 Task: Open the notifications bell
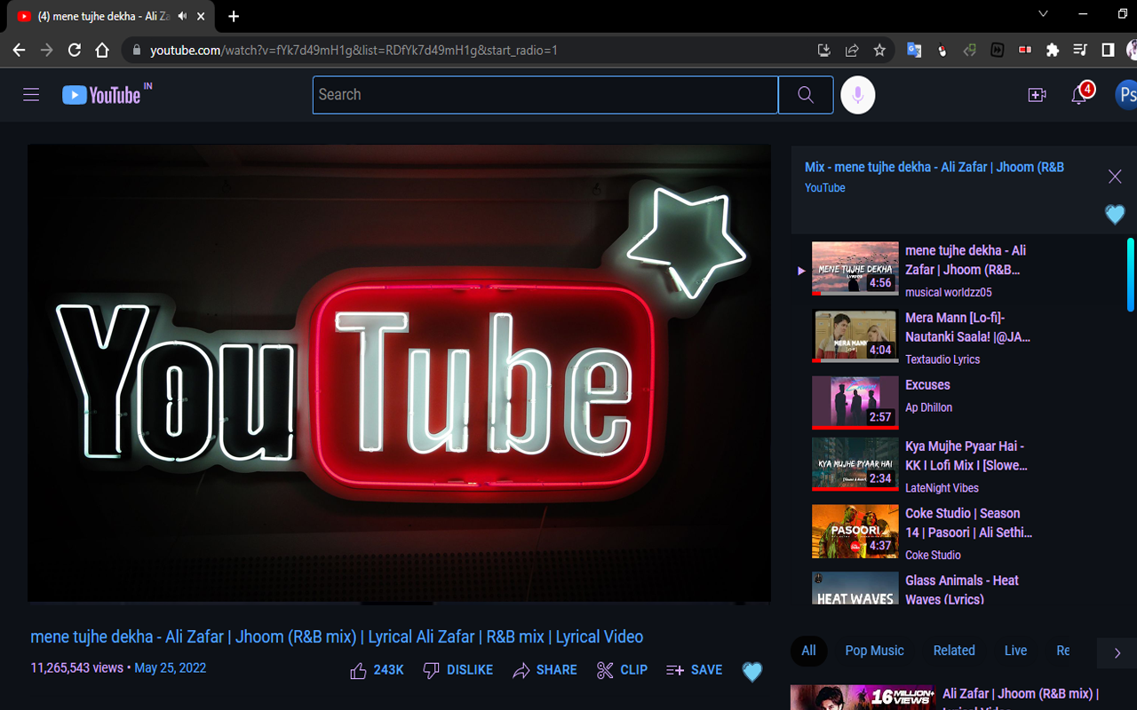point(1078,94)
